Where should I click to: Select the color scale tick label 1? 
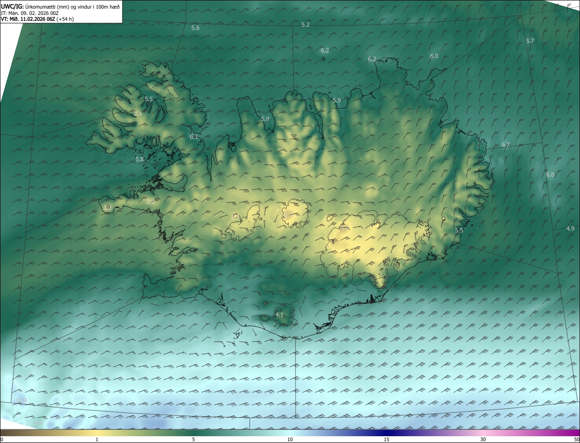97,440
